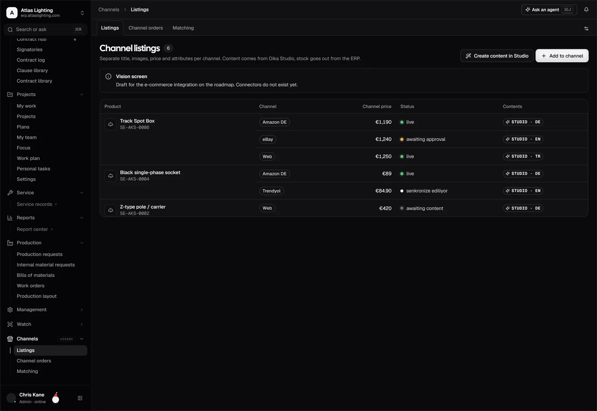Expand the Management section chevron
Screen dimensions: 597x411
[x=82, y=310]
